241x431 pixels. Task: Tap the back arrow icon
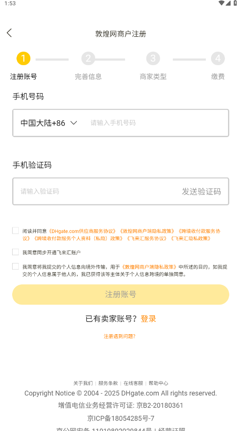(10, 33)
